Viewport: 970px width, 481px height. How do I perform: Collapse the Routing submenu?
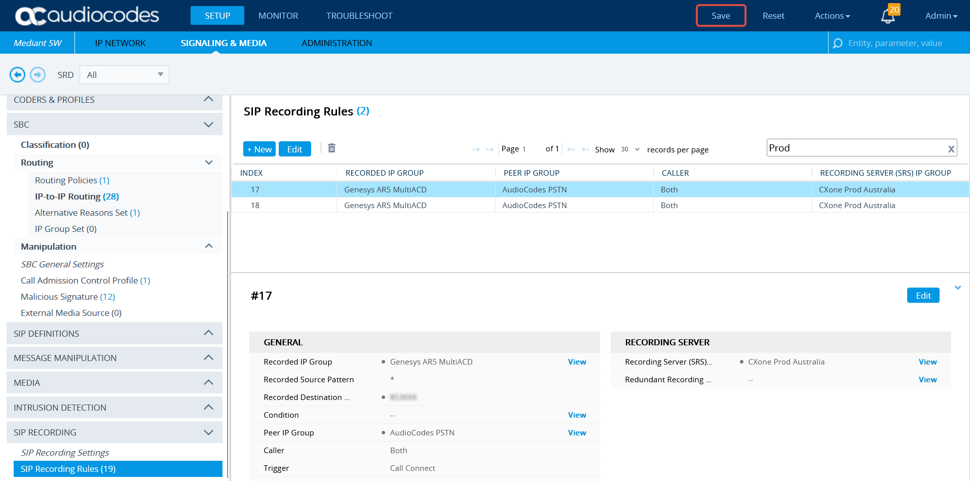tap(208, 163)
